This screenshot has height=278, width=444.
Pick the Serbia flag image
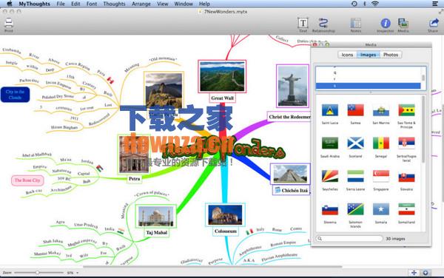tap(406, 143)
